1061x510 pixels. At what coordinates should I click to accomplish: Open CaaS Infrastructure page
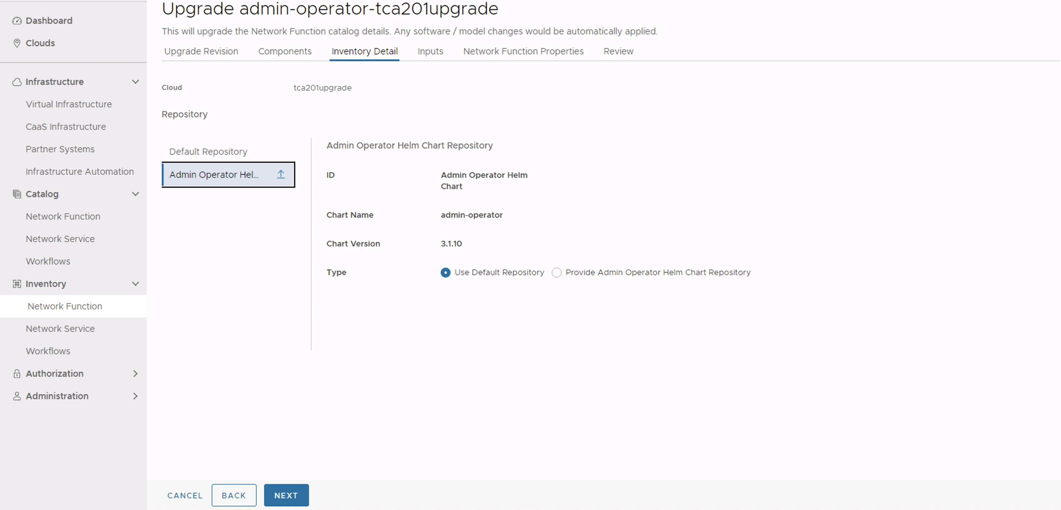[66, 126]
